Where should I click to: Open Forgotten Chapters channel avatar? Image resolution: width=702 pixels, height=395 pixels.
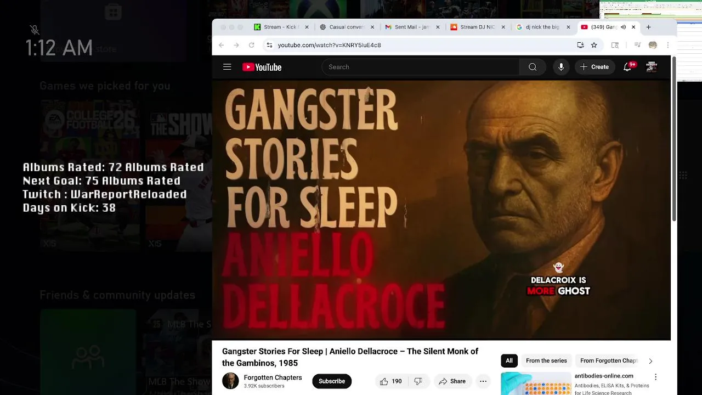pyautogui.click(x=230, y=381)
